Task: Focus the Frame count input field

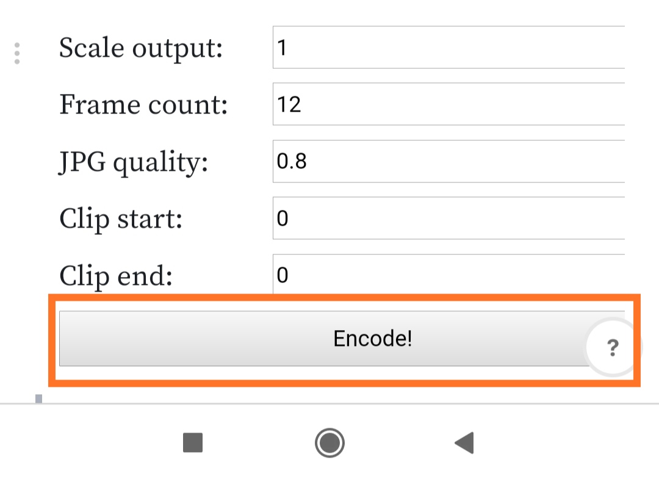Action: [x=448, y=104]
